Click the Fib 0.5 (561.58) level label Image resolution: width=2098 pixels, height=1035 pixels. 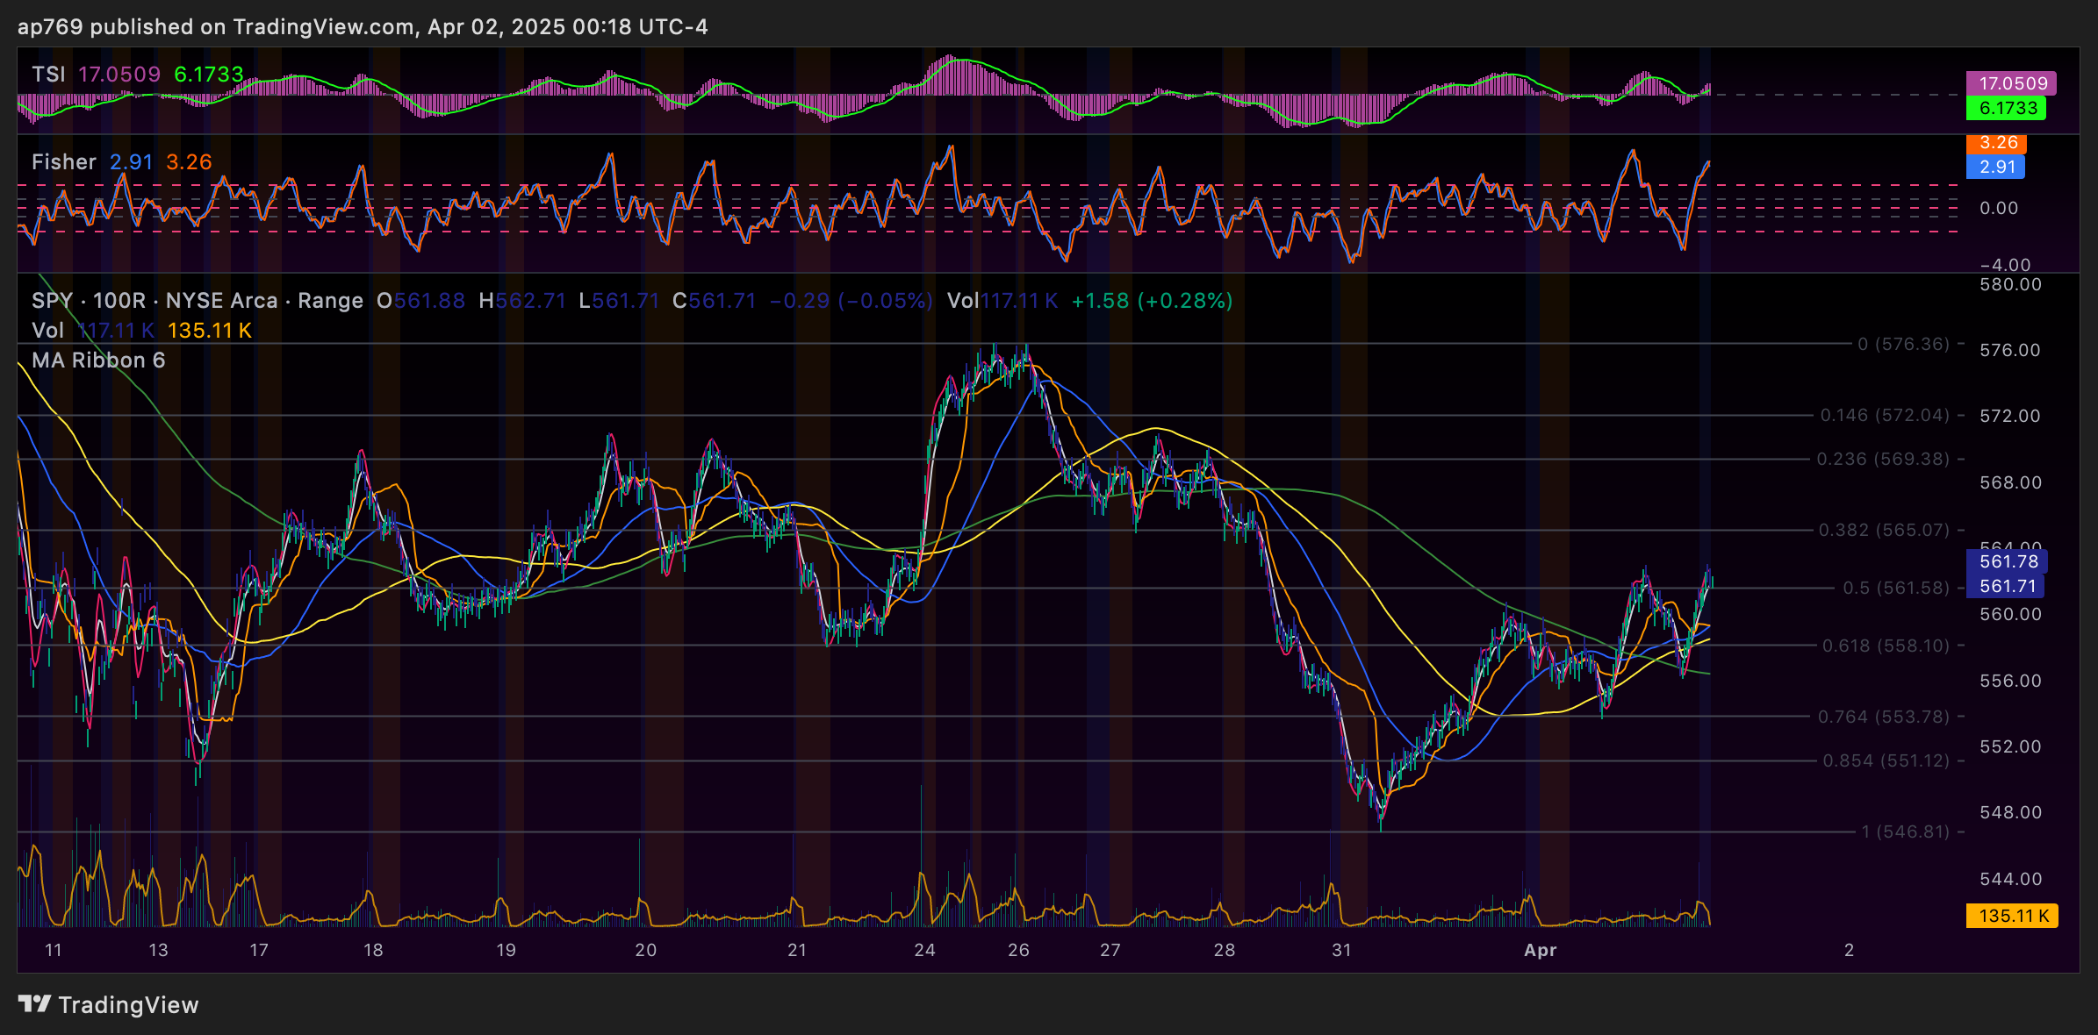(x=1896, y=588)
